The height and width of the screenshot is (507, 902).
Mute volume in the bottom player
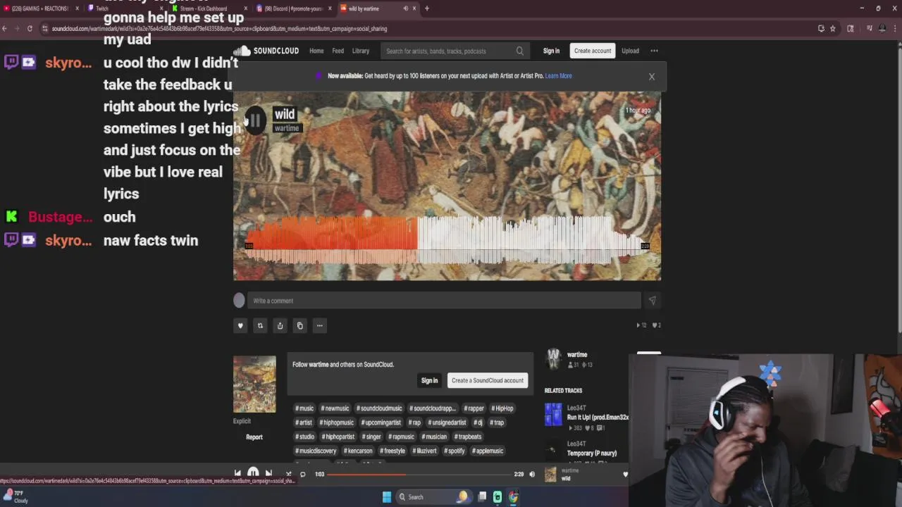click(532, 474)
